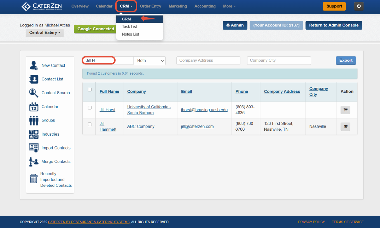Viewport: 380px width, 228px height.
Task: Click jill@caterzen.com email link
Action: [197, 126]
